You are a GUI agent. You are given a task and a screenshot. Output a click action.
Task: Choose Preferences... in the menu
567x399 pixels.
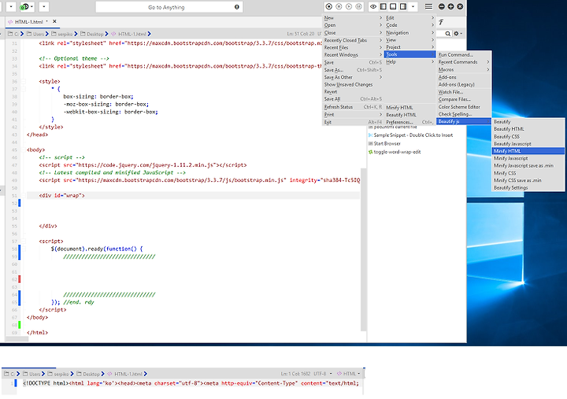[409, 122]
